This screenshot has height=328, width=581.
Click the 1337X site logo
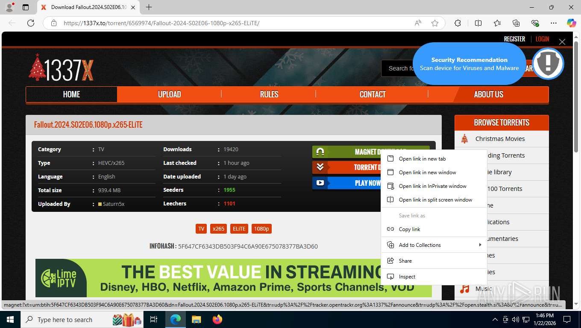pyautogui.click(x=61, y=68)
